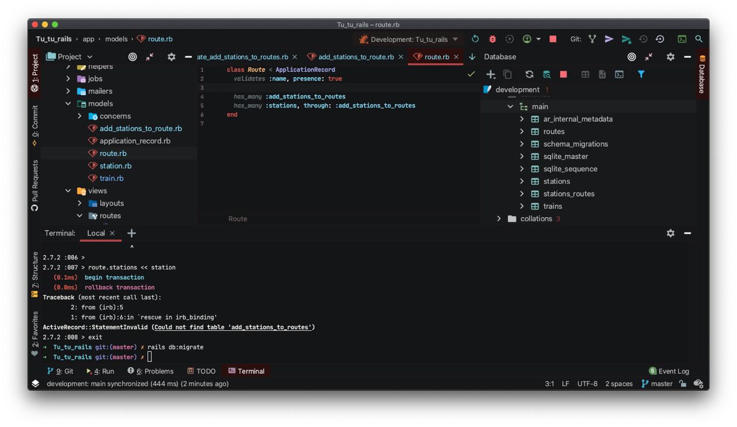
Task: Open Database Query Console icon
Action: tap(620, 74)
